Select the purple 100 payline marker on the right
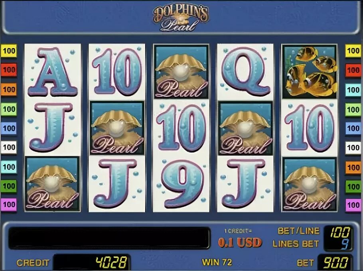The image size is (363, 271). point(353,205)
